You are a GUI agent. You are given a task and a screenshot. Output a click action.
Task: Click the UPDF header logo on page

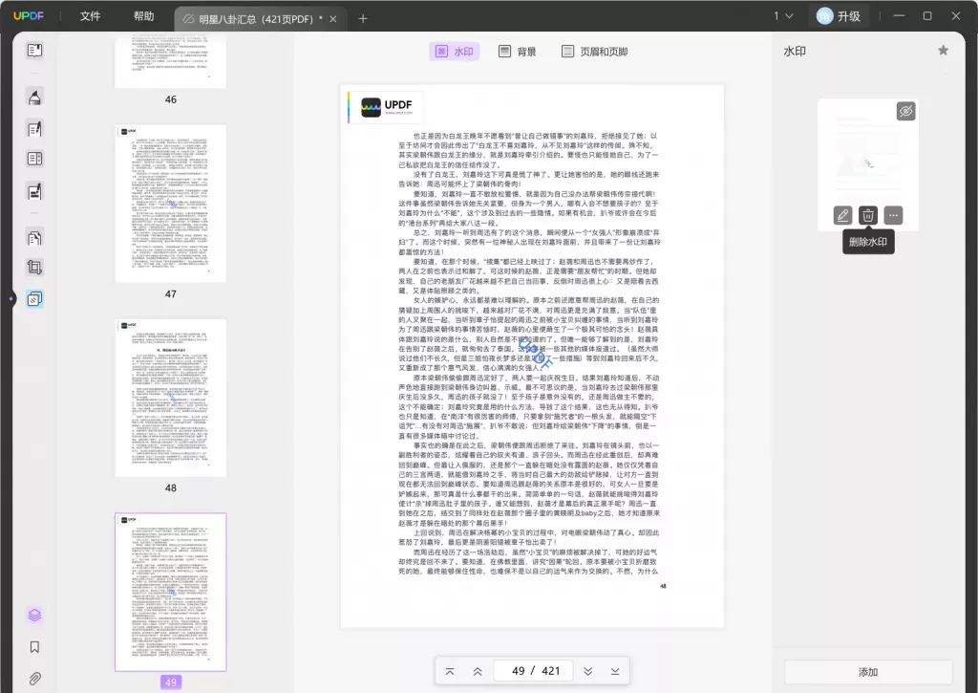click(x=386, y=107)
